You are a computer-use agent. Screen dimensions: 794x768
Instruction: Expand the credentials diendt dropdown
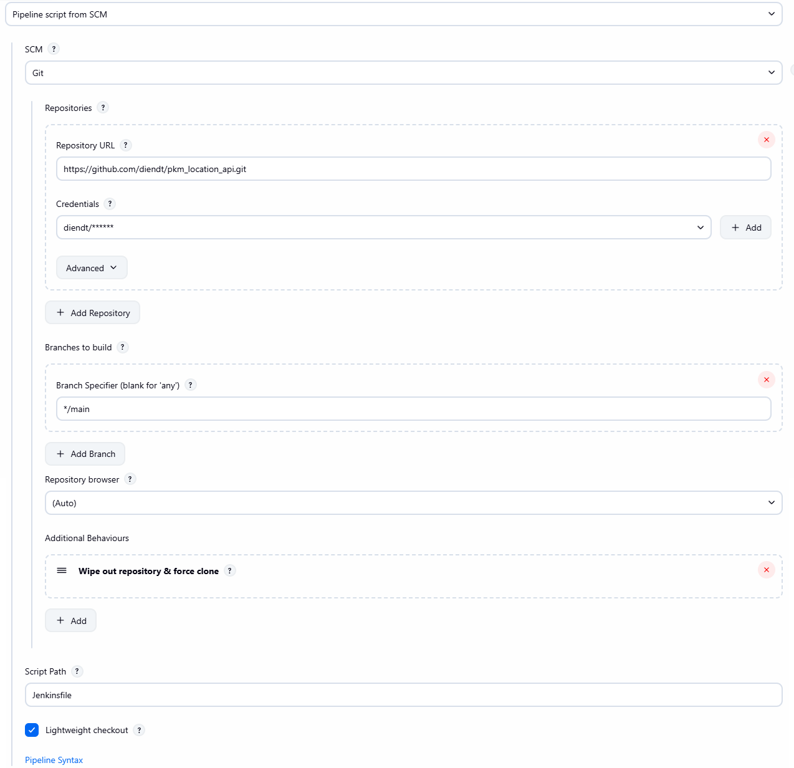tap(383, 228)
